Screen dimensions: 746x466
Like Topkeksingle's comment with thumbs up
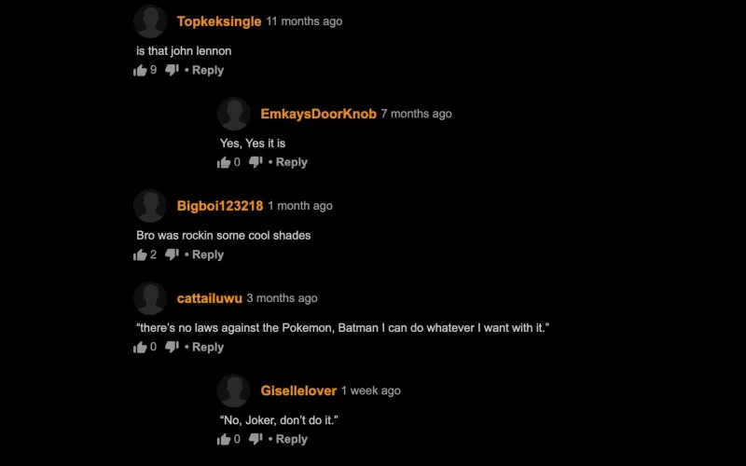[140, 71]
